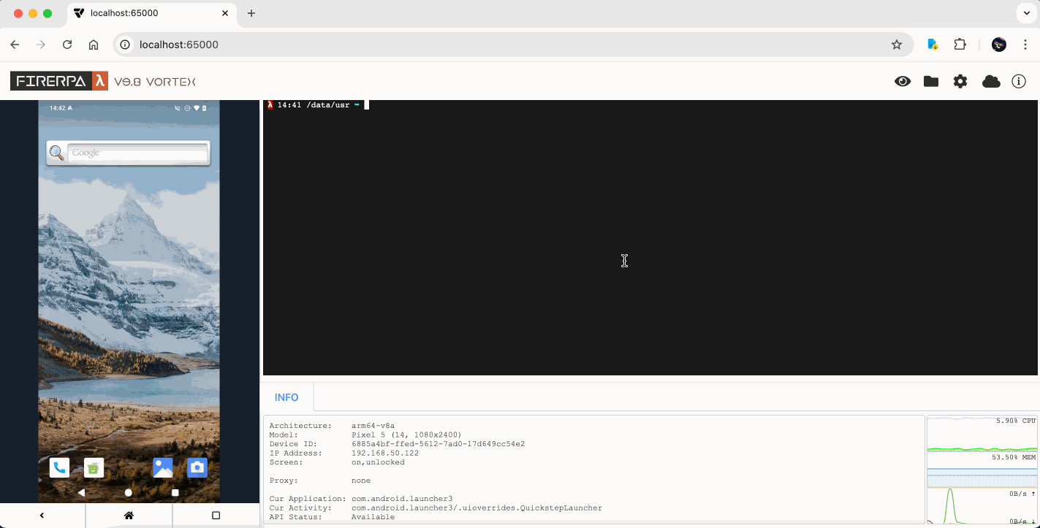Open a new Chrome tab
Viewport: 1040px width, 528px height.
251,13
